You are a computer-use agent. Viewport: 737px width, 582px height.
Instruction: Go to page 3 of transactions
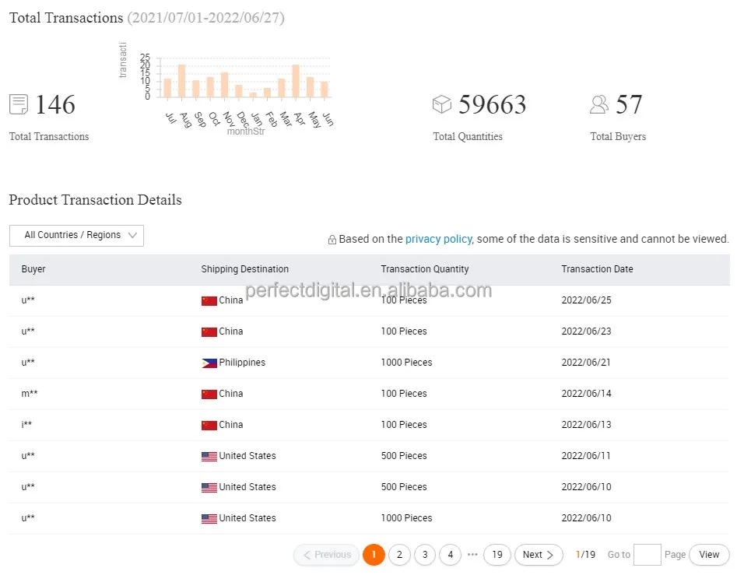(x=425, y=555)
